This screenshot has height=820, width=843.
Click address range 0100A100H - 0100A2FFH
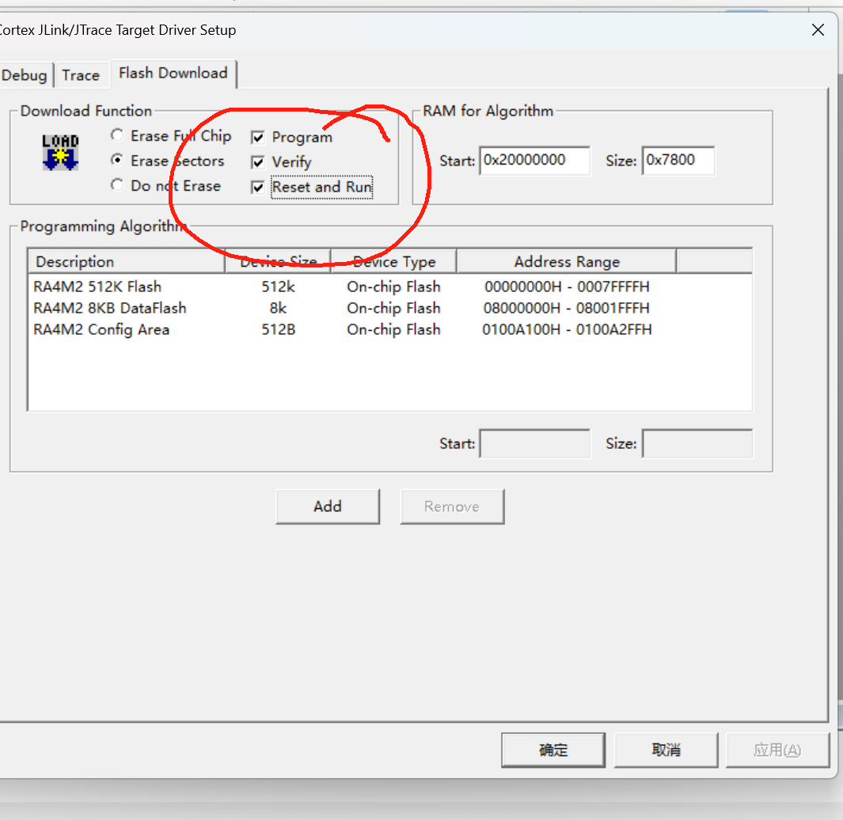point(567,329)
